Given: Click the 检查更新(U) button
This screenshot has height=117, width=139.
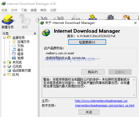Looking at the screenshot, I should (87, 42).
